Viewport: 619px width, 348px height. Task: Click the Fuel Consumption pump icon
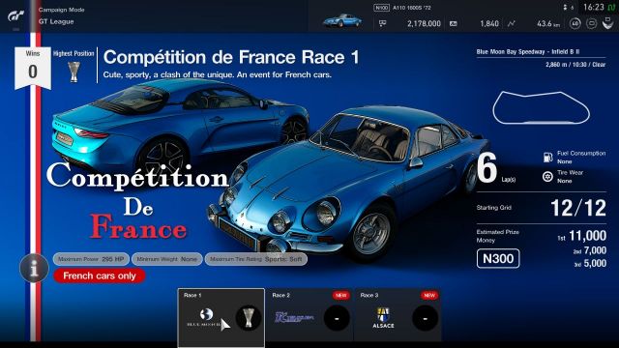547,158
